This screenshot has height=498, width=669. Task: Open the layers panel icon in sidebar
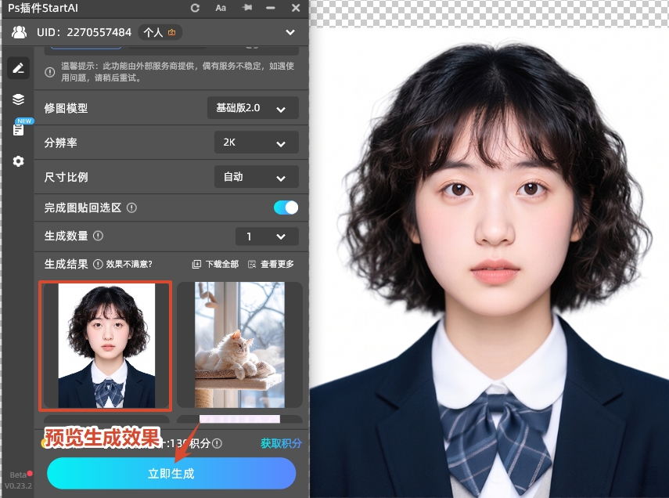[18, 99]
